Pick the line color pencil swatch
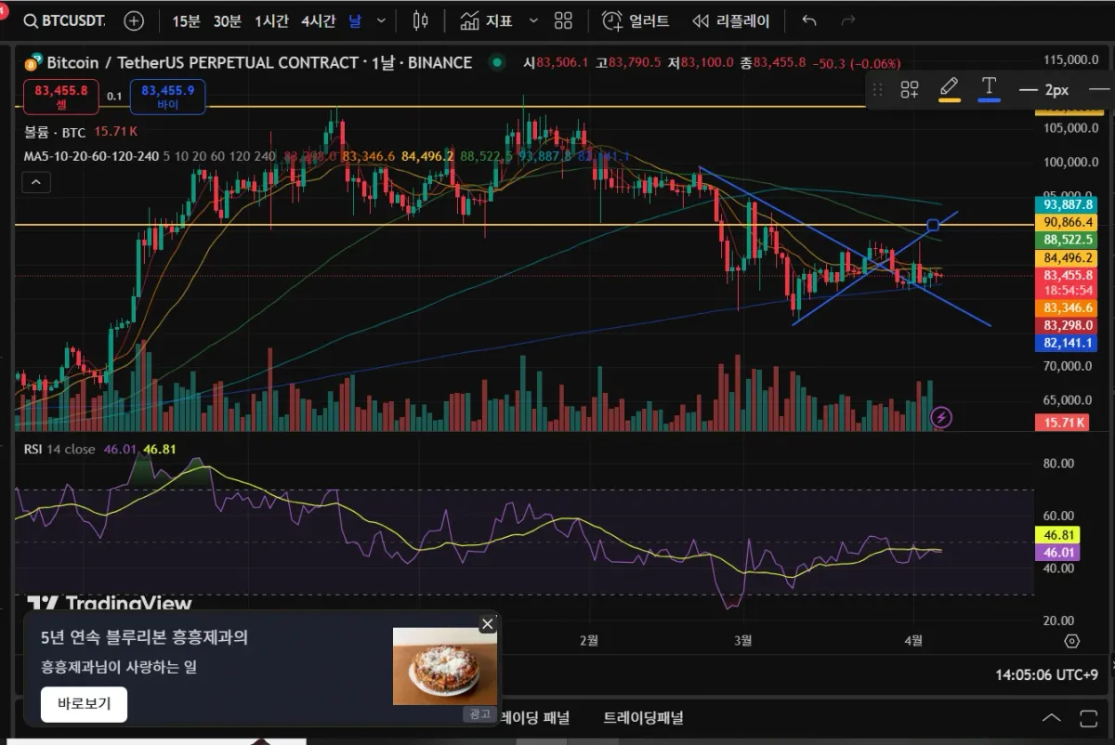Screen dimensions: 1115x745 pyautogui.click(x=949, y=89)
